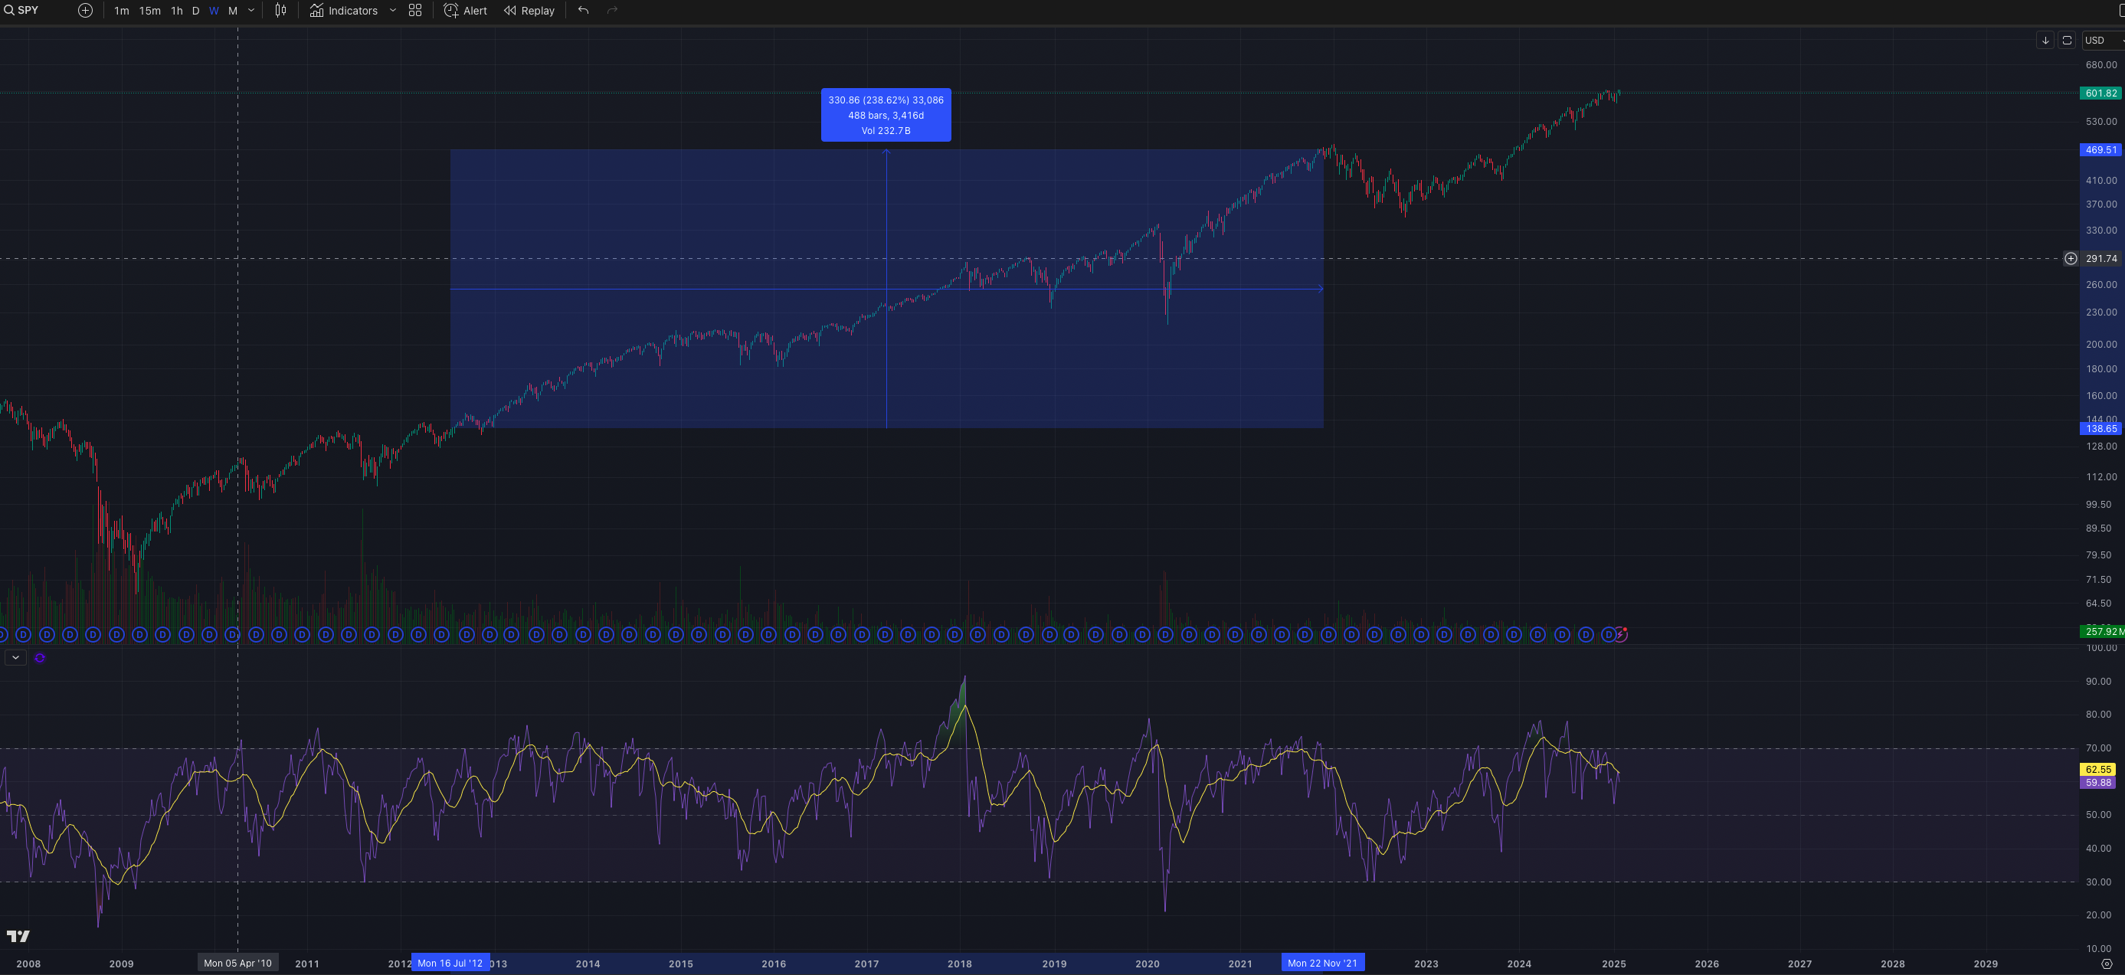Click the TradingView logo watermark
Image resolution: width=2125 pixels, height=975 pixels.
click(x=19, y=936)
